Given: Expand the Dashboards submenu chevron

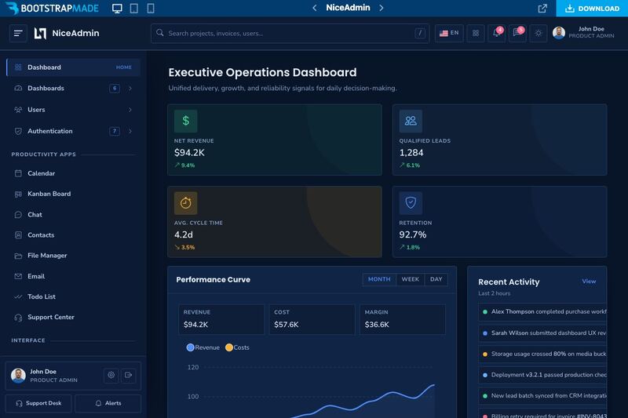Looking at the screenshot, I should (130, 89).
